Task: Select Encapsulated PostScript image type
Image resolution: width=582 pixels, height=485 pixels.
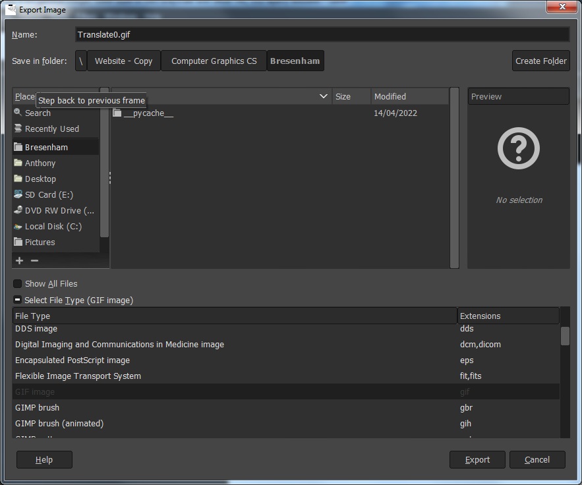Action: point(286,360)
